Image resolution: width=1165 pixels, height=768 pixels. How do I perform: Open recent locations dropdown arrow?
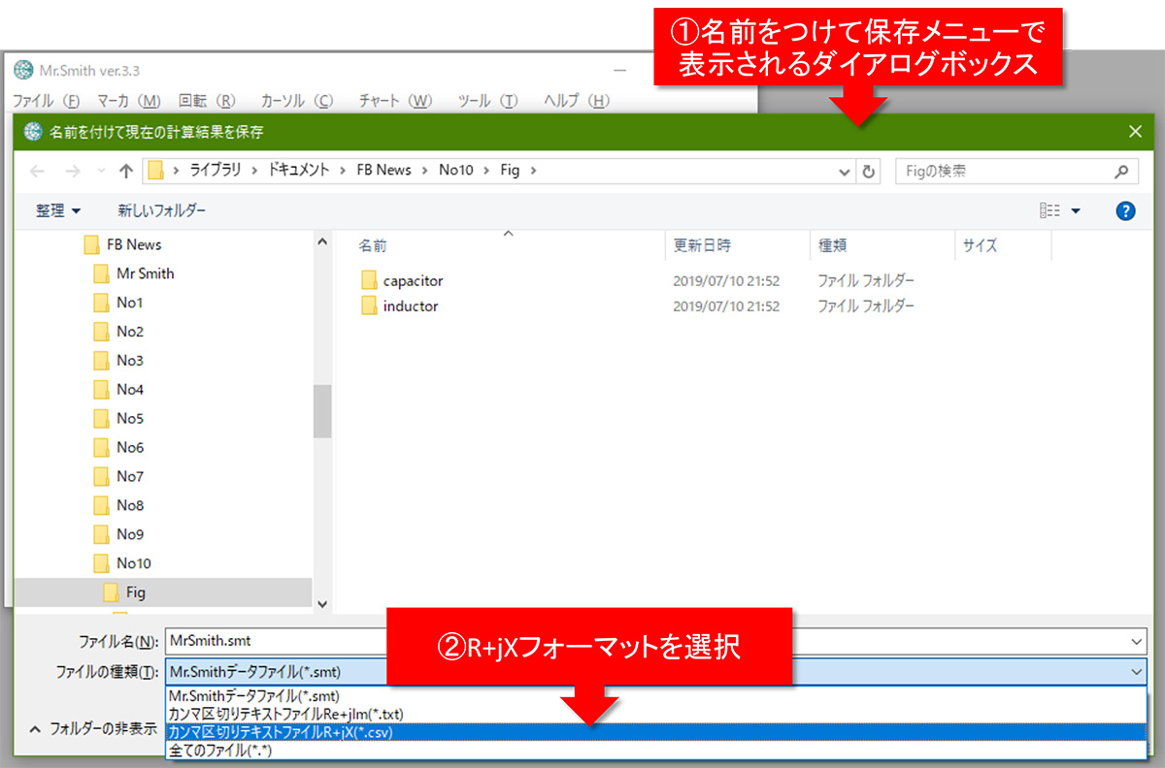click(101, 171)
